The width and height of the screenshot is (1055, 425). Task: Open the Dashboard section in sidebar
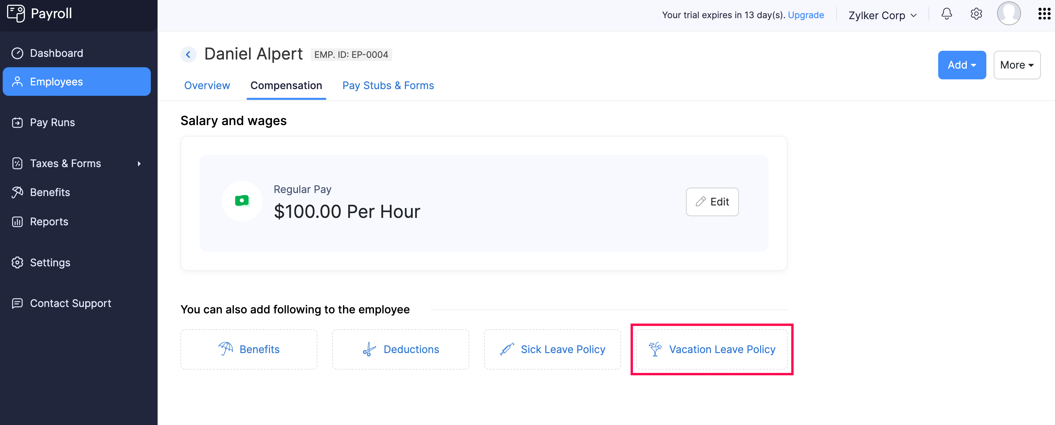pos(56,53)
